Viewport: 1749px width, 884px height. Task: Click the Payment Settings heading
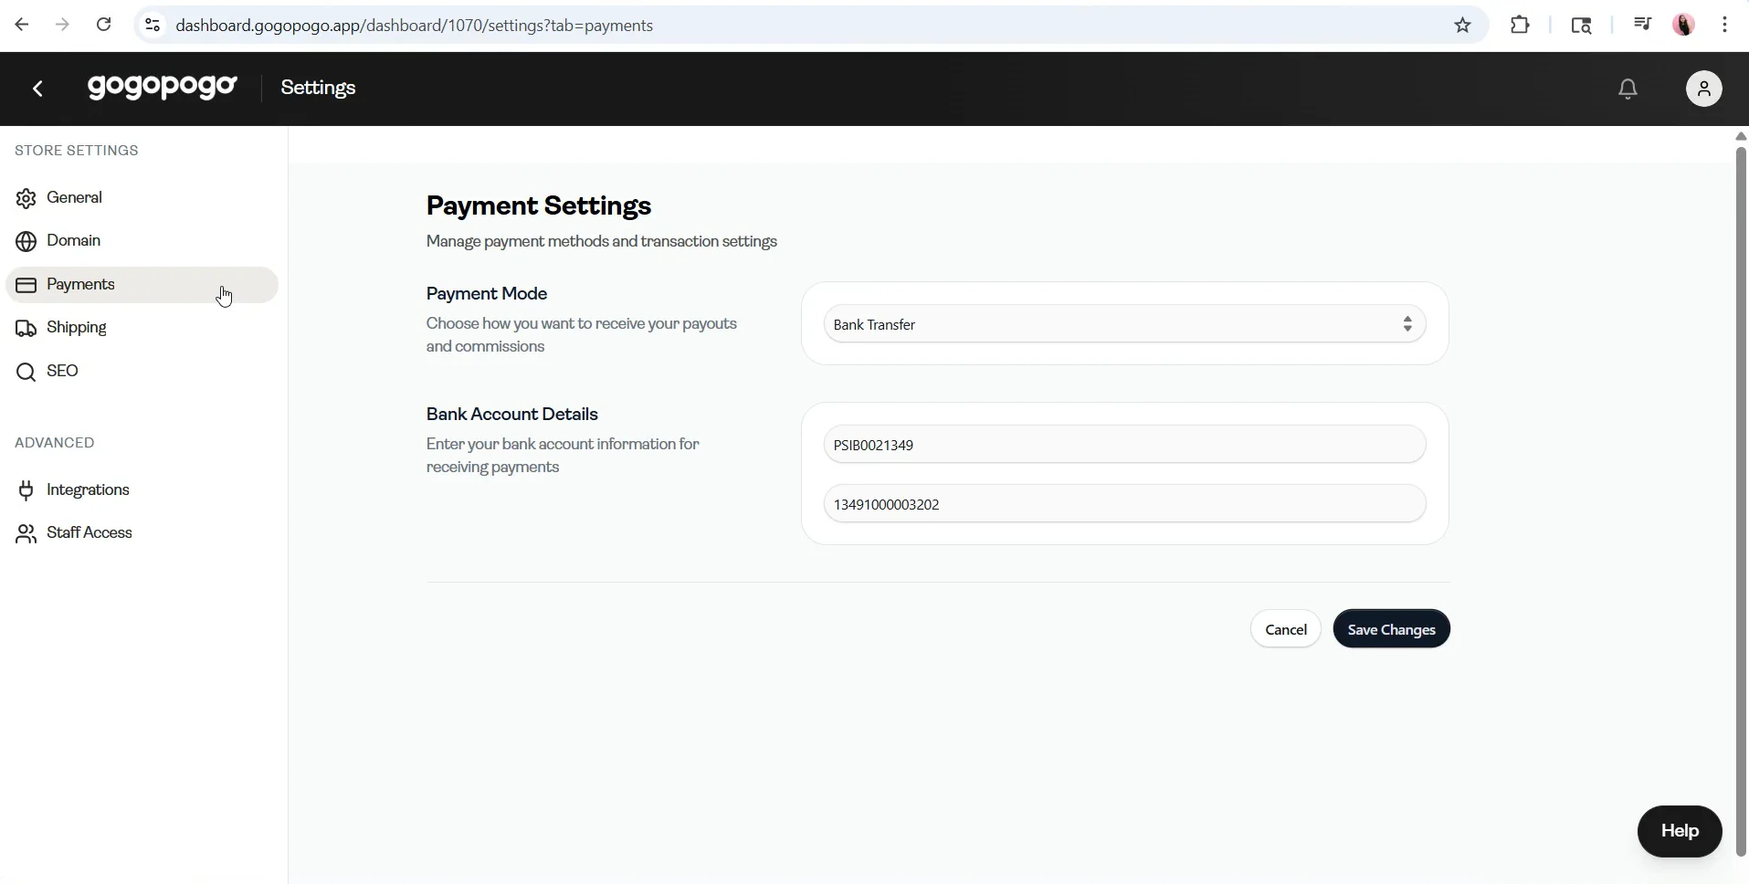pyautogui.click(x=539, y=206)
